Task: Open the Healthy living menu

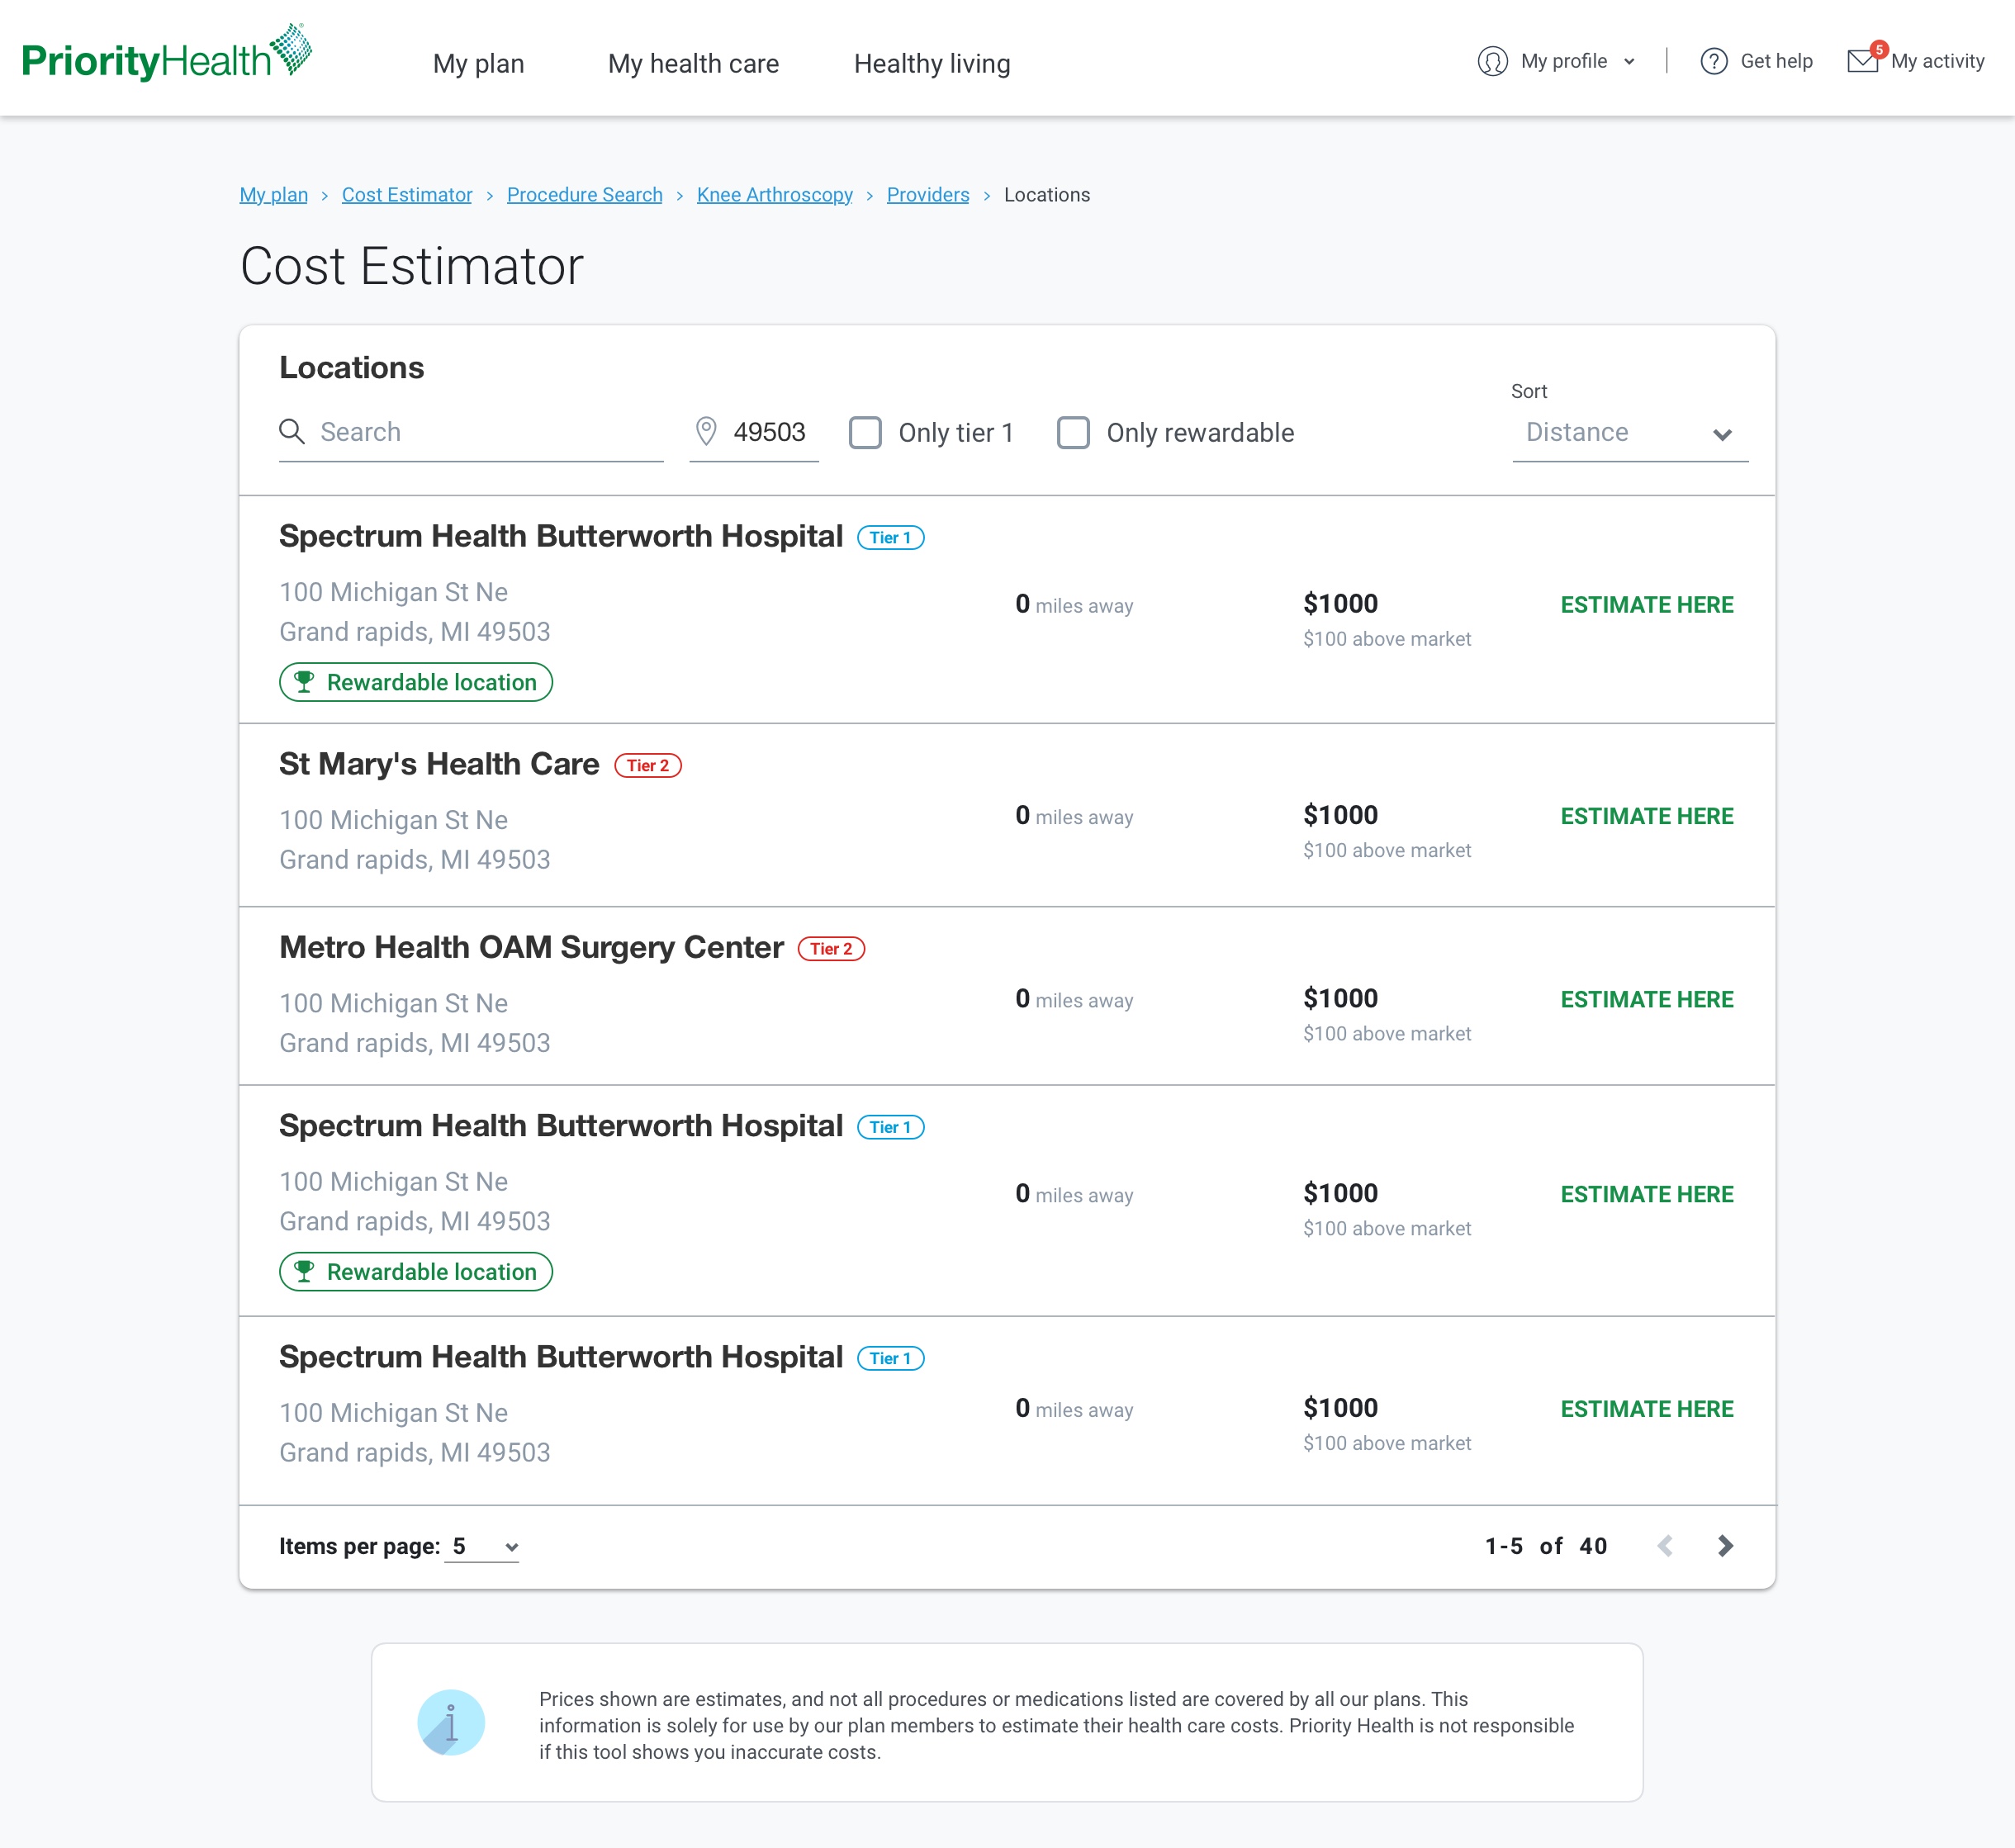Action: click(x=932, y=63)
